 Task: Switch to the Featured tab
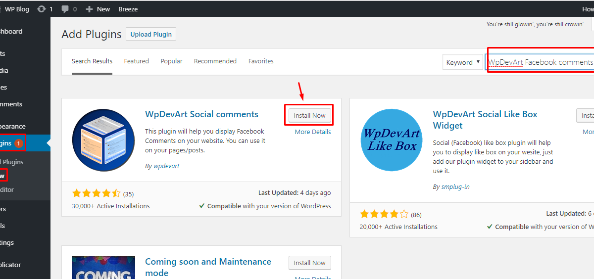(137, 61)
